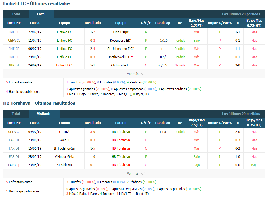Click the date 29/06/19
This screenshot has width=266, height=197.
(34, 57)
